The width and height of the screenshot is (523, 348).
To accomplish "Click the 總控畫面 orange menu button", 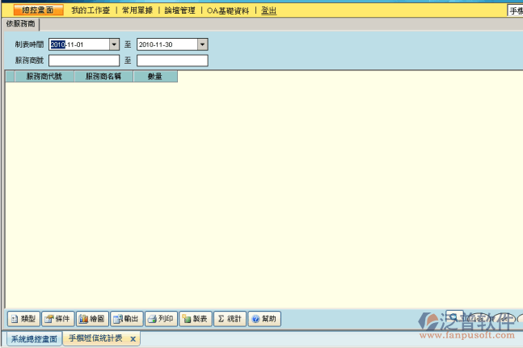I will pyautogui.click(x=38, y=10).
